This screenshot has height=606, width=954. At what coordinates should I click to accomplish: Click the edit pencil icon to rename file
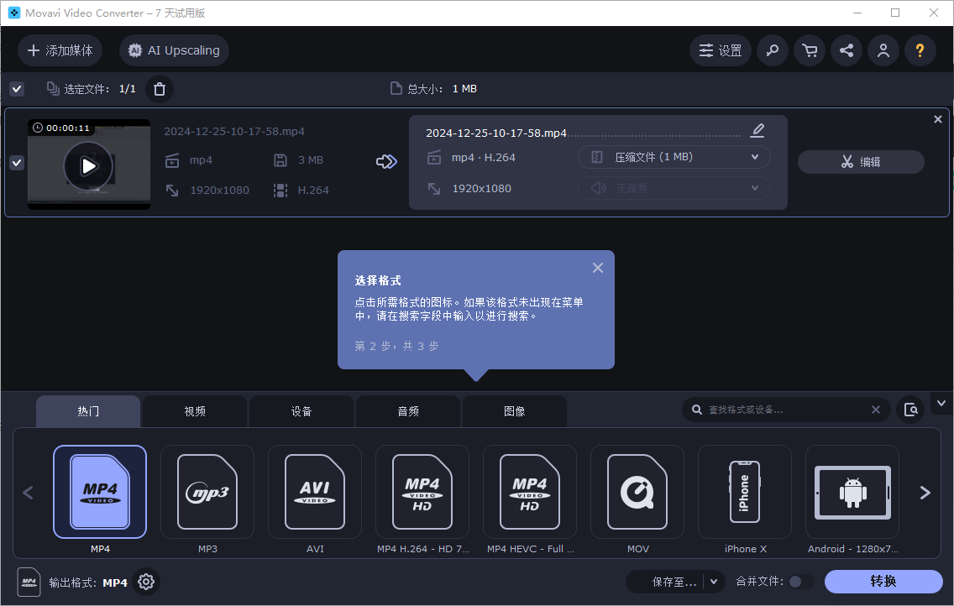[757, 130]
